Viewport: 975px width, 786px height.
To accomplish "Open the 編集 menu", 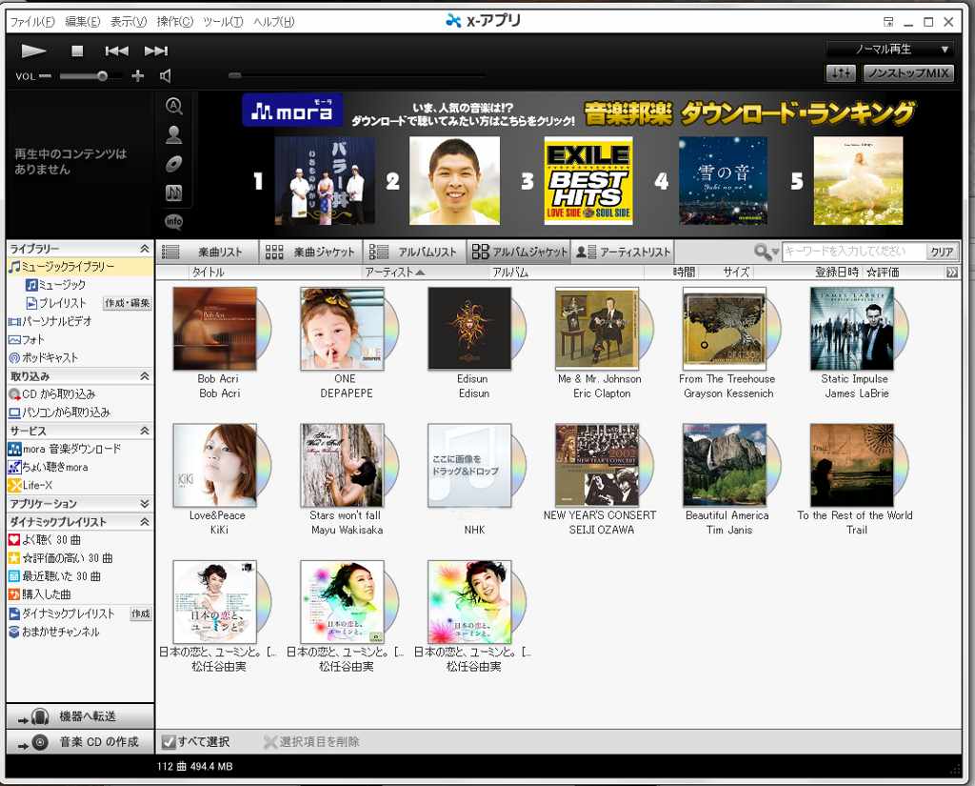I will click(83, 22).
